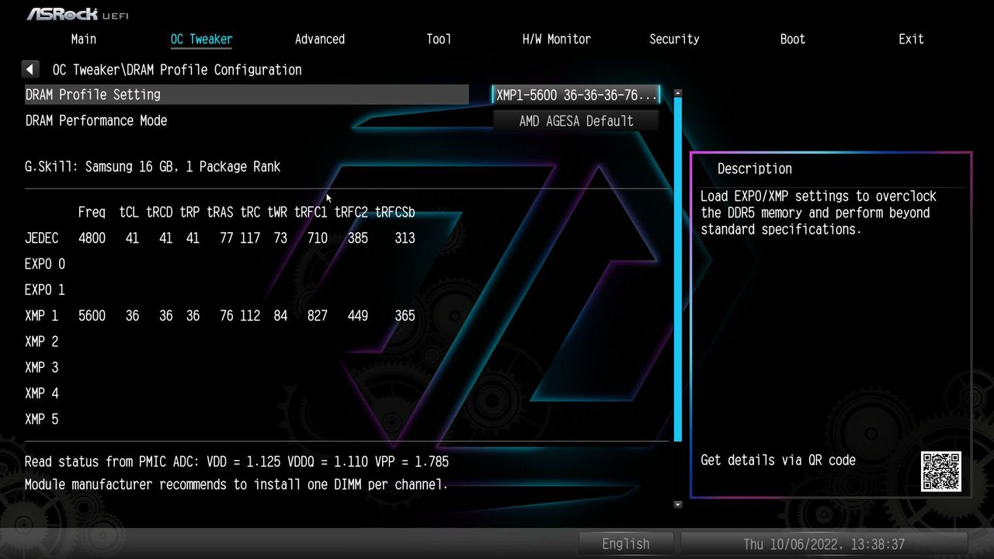Image resolution: width=994 pixels, height=559 pixels.
Task: Click the JEDEC profile row label
Action: tap(41, 238)
